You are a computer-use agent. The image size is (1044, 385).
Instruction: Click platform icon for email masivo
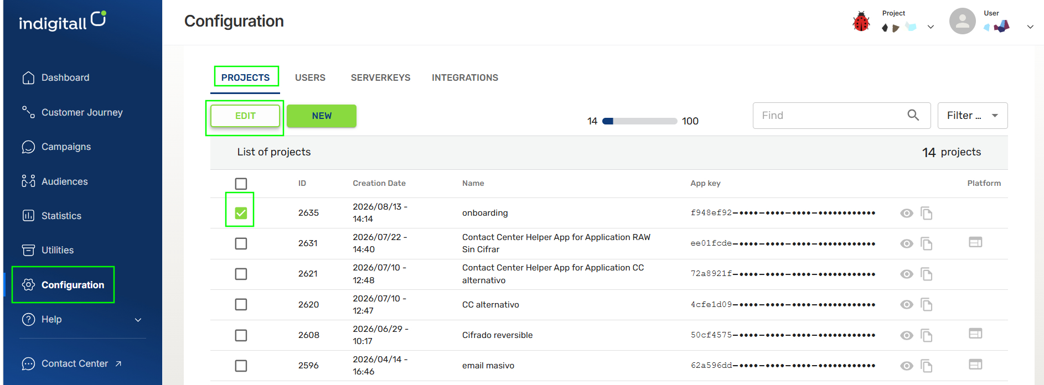(975, 364)
